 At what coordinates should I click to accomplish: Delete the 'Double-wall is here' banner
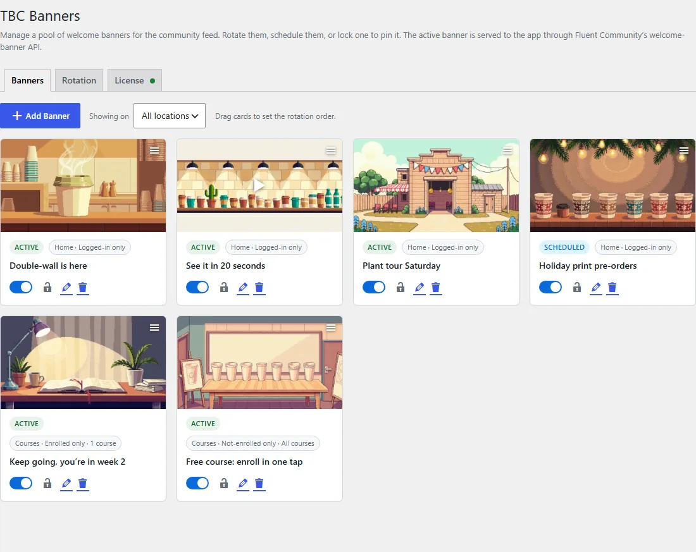(82, 288)
